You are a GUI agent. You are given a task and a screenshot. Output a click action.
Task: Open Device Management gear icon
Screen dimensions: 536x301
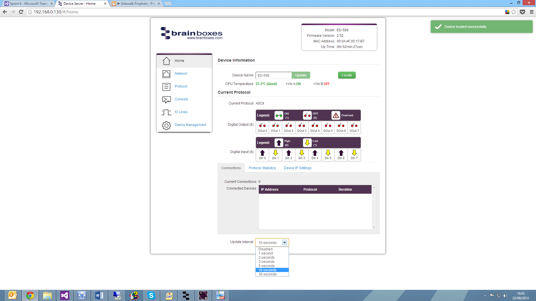coord(166,125)
